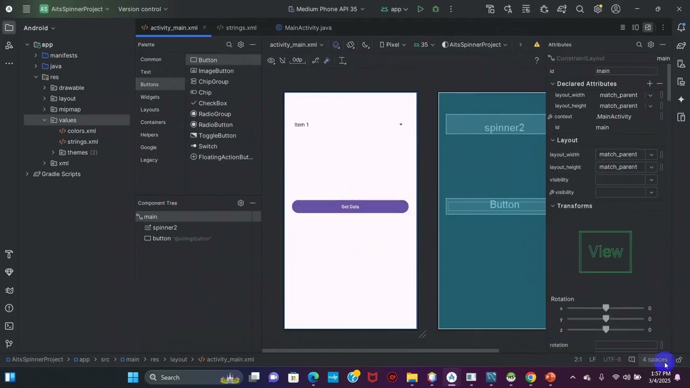The height and width of the screenshot is (388, 690).
Task: Open the Android project view dropdown
Action: [39, 28]
